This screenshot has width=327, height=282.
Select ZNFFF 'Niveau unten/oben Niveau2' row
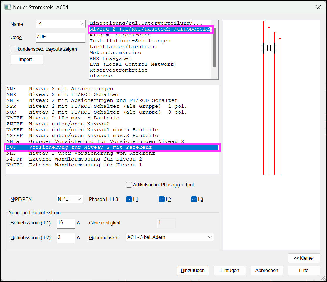113,124
